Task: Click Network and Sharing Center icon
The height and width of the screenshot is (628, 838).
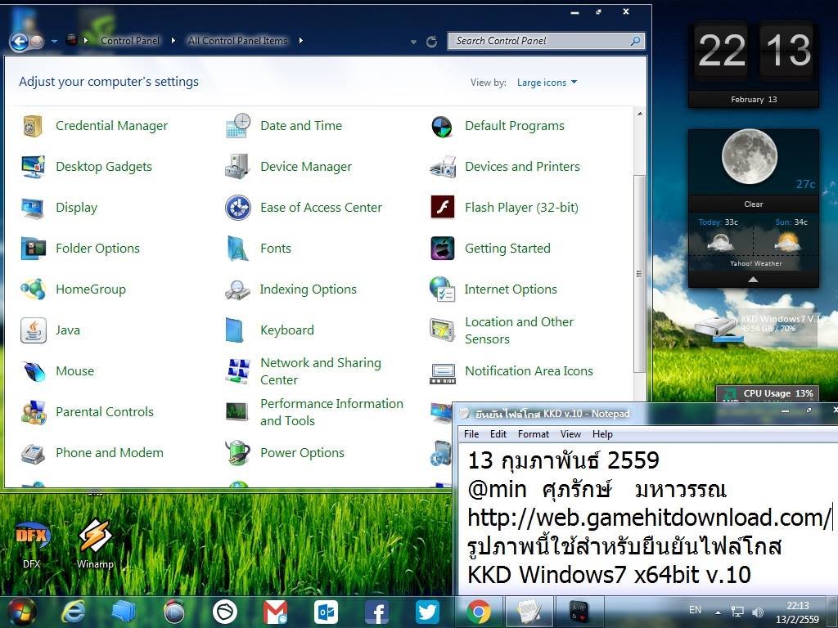Action: [238, 371]
